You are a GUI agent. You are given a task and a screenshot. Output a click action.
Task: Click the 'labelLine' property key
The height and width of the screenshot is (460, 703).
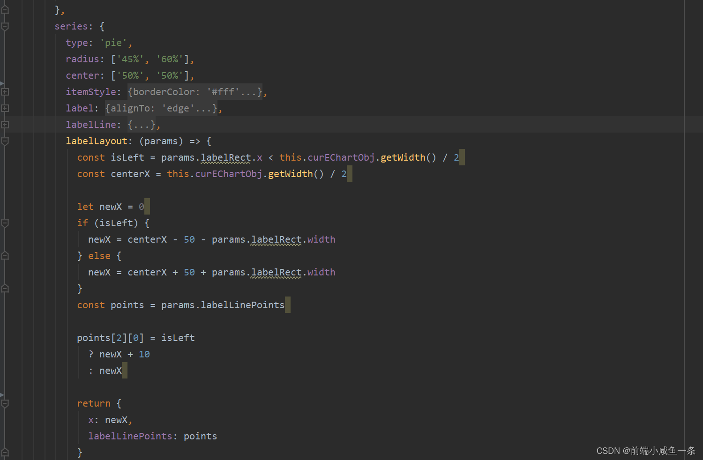click(91, 125)
